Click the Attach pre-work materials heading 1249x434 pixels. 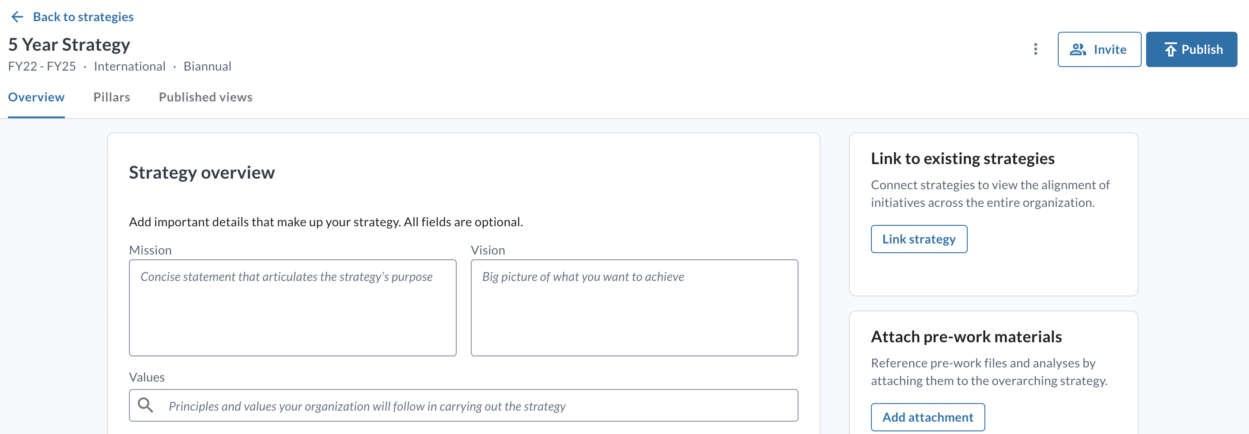pos(966,337)
